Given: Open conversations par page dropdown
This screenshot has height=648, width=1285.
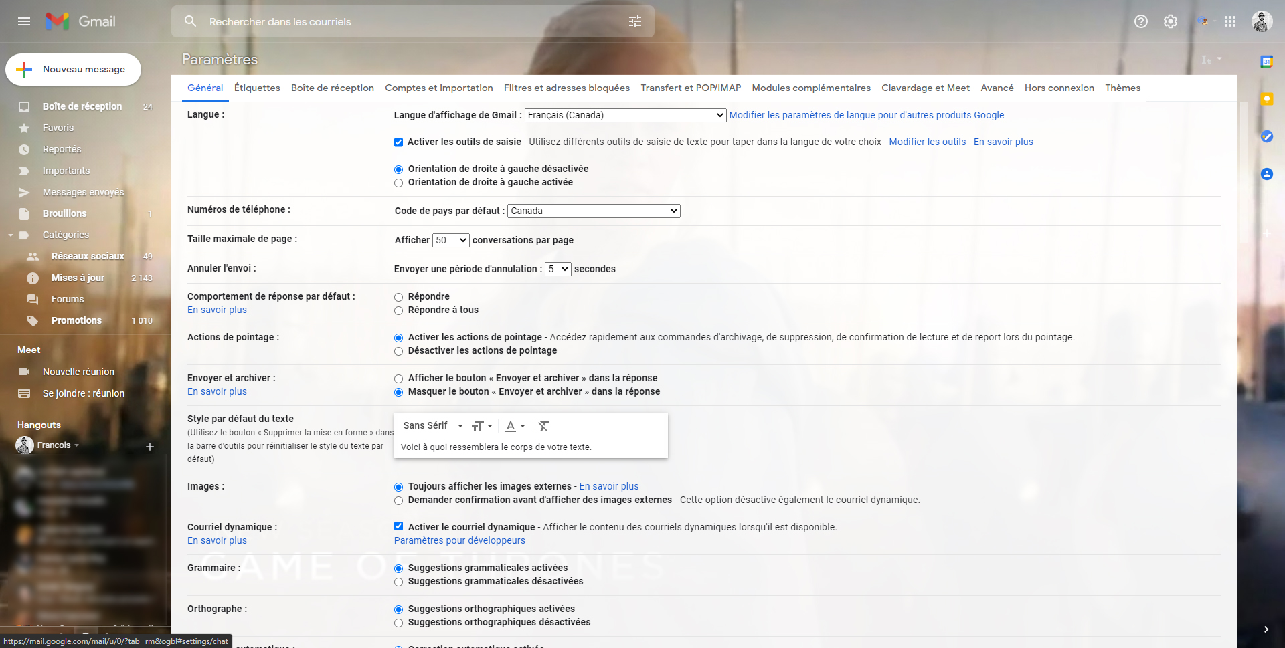Looking at the screenshot, I should [x=451, y=240].
